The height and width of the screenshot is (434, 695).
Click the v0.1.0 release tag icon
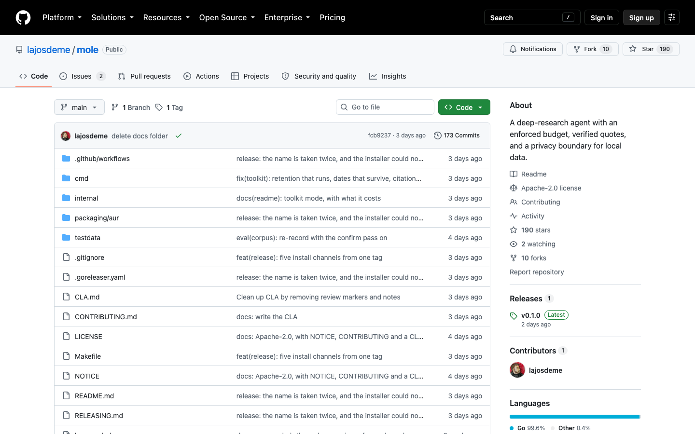[514, 316]
